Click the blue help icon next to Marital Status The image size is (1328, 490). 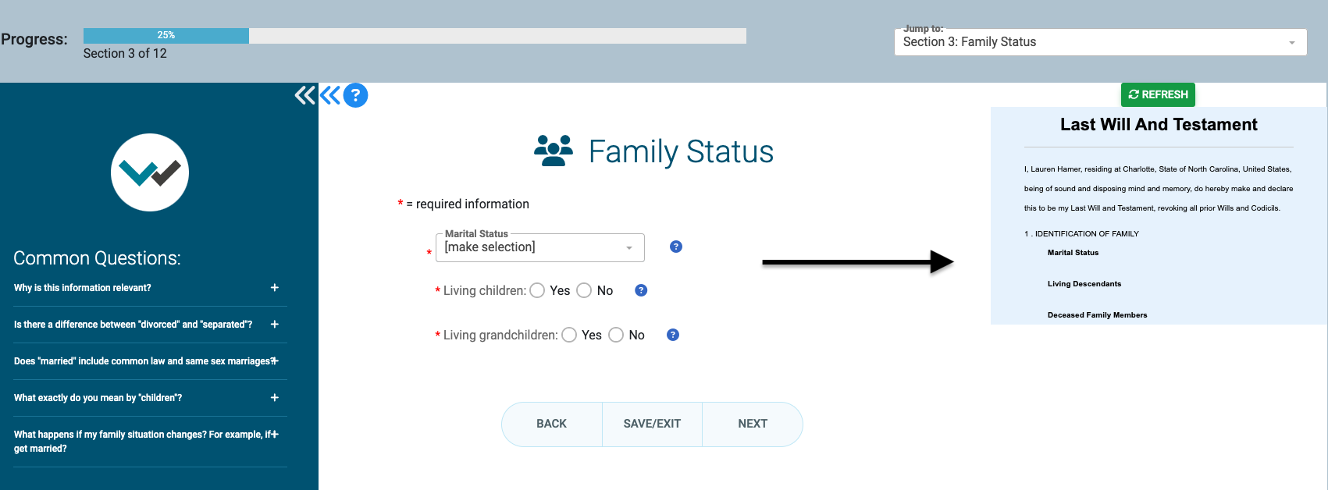pos(675,246)
